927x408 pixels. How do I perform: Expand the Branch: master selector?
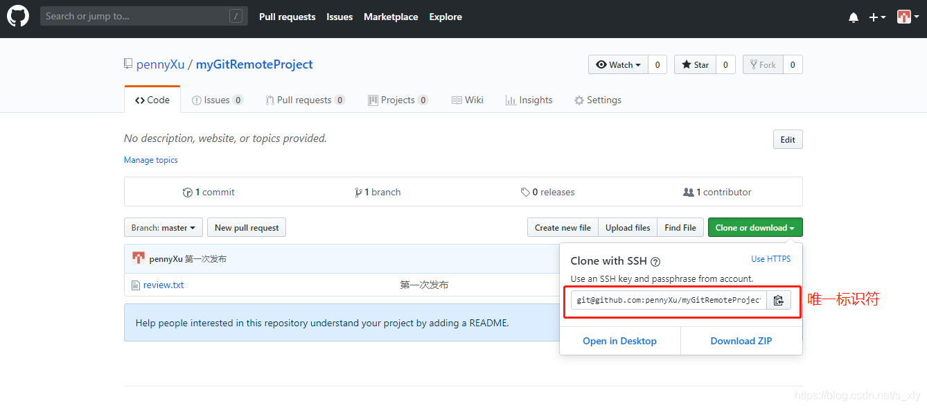pos(164,227)
